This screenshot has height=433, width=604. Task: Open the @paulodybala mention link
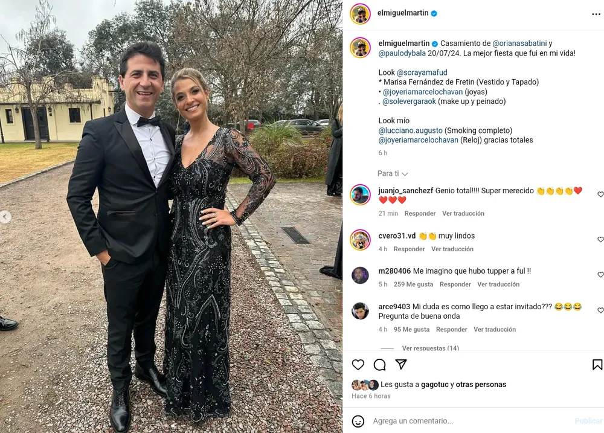[x=402, y=53]
